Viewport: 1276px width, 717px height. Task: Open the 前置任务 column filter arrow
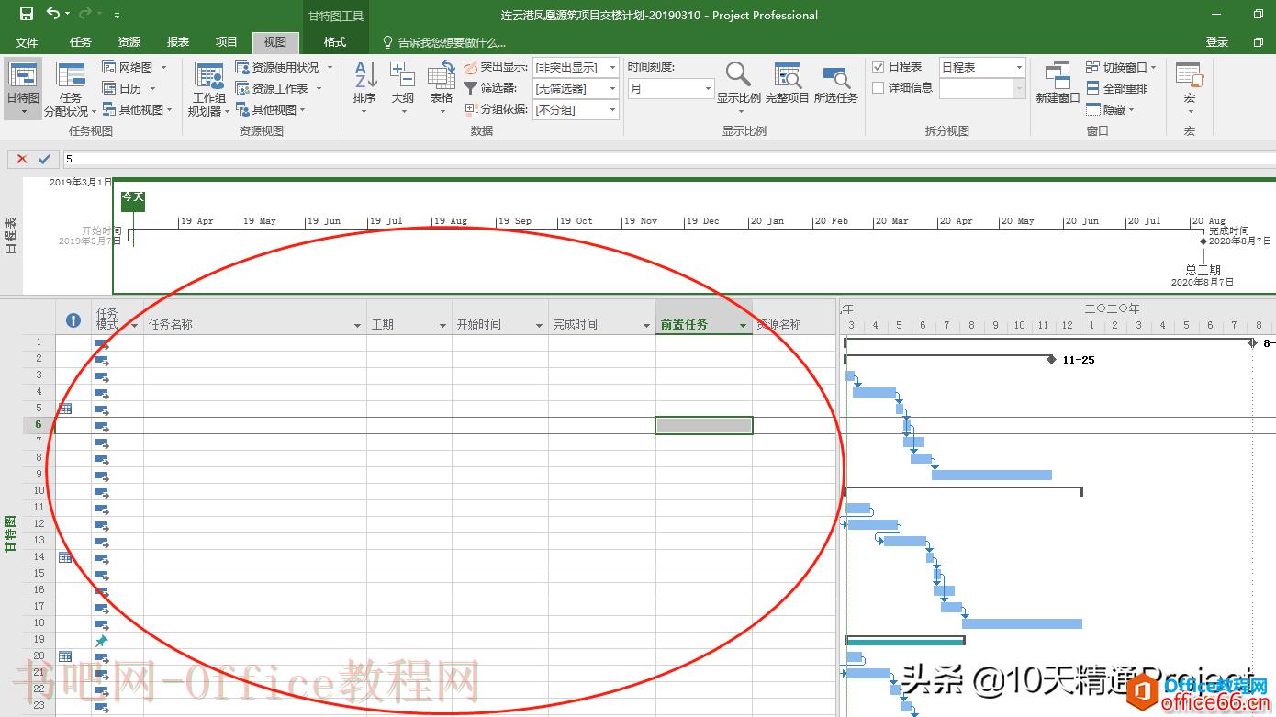tap(743, 326)
